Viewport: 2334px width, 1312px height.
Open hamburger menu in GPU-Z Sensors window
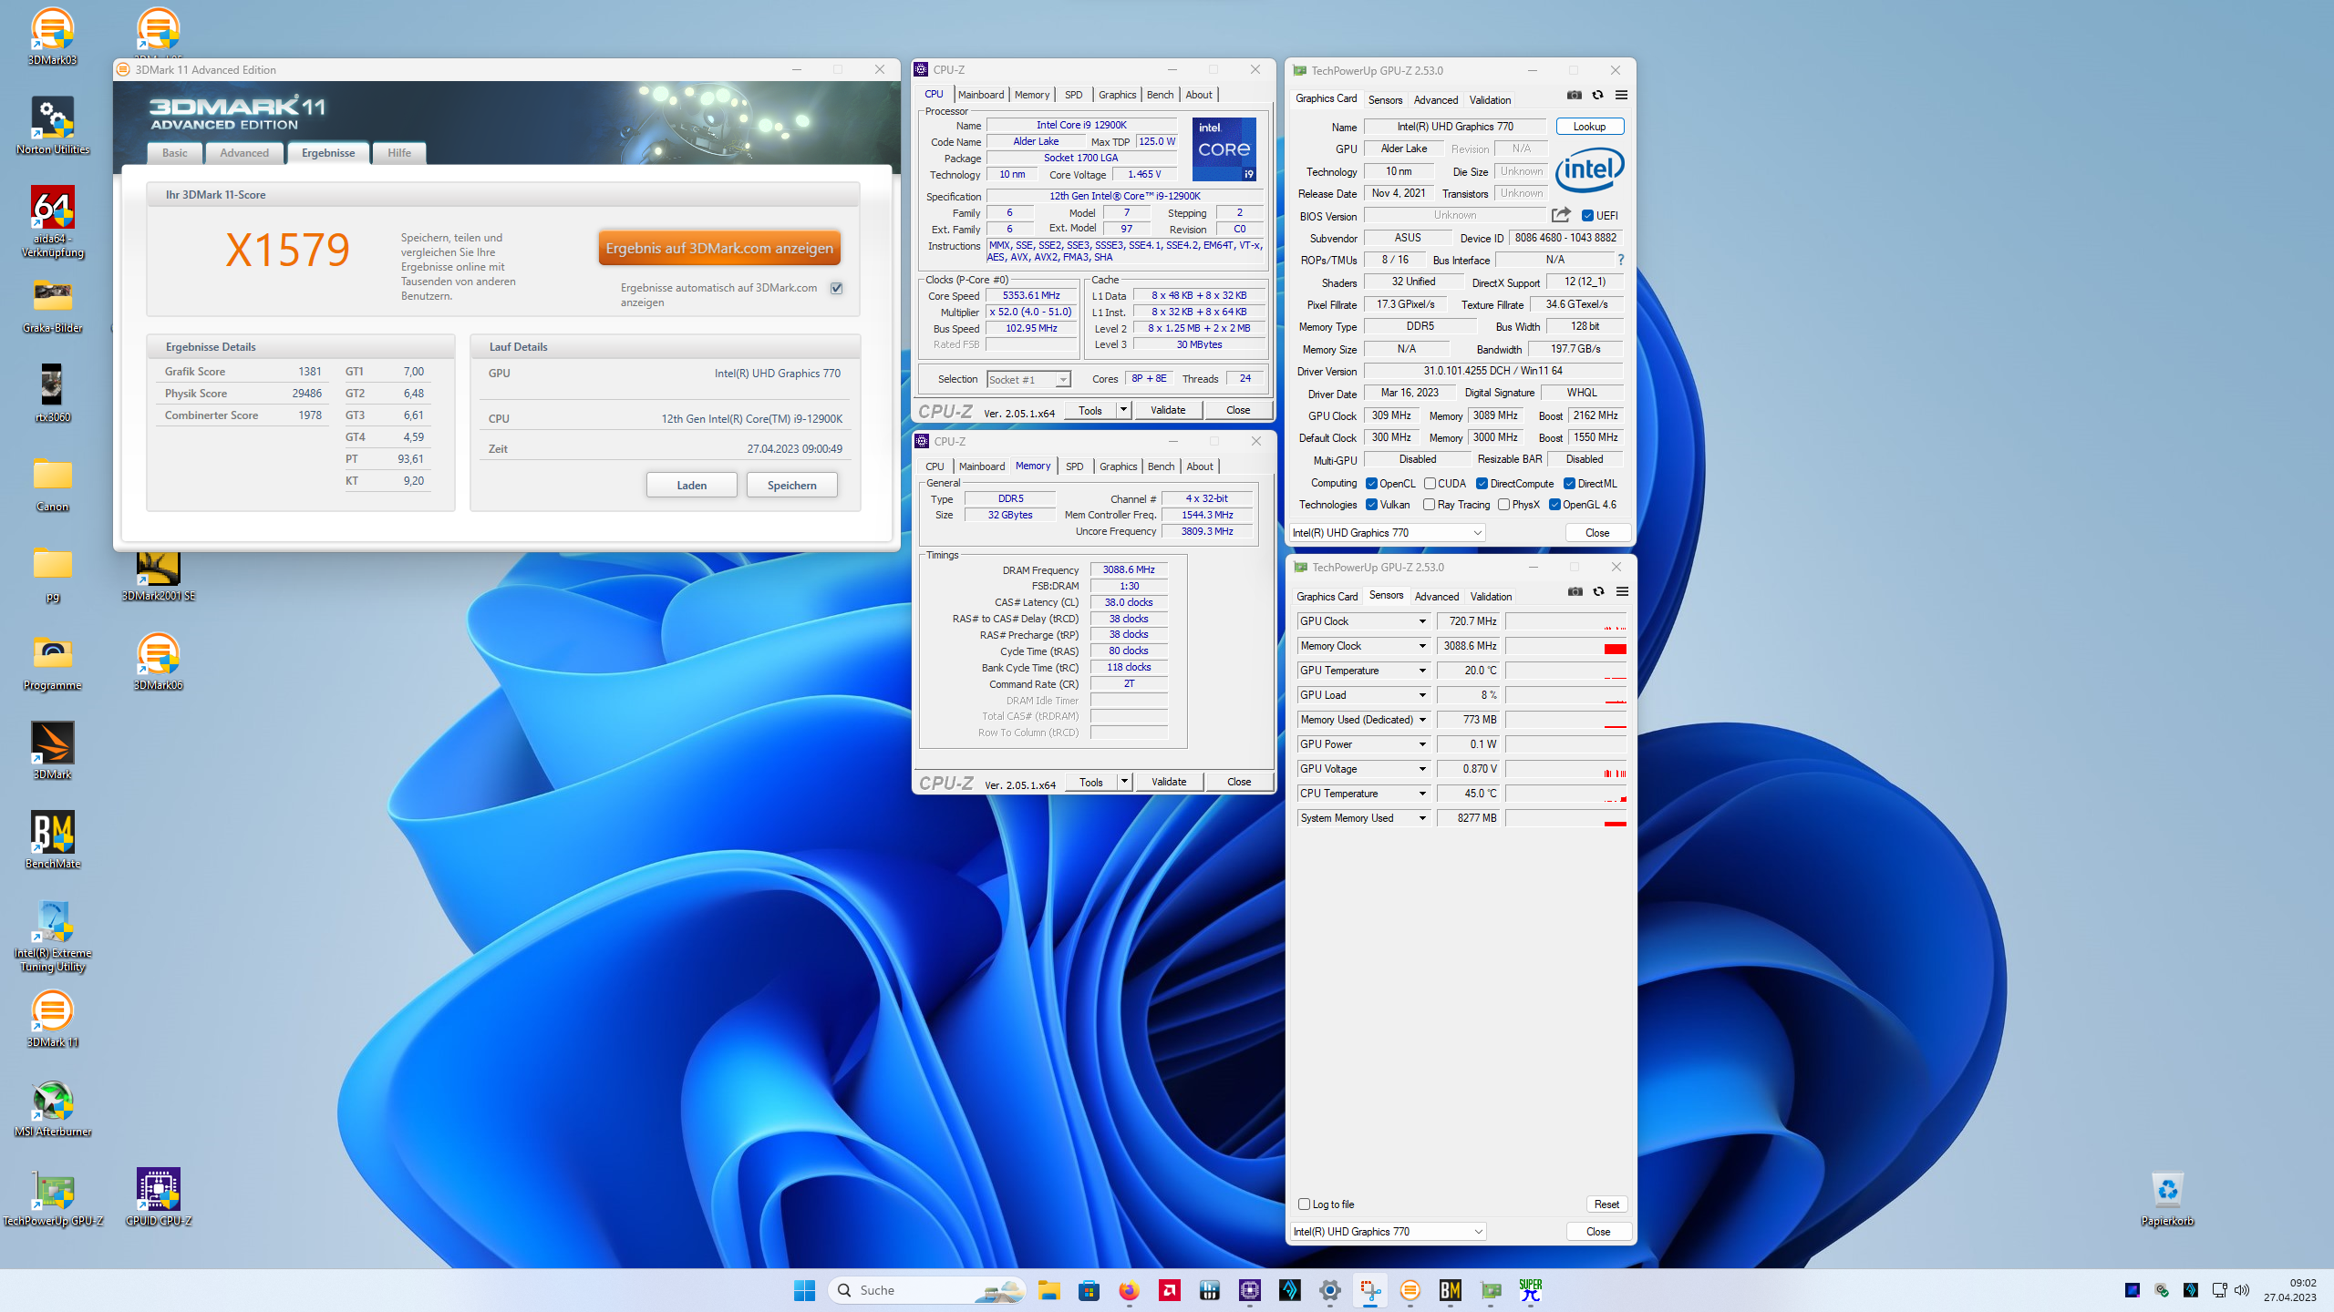pos(1622,591)
